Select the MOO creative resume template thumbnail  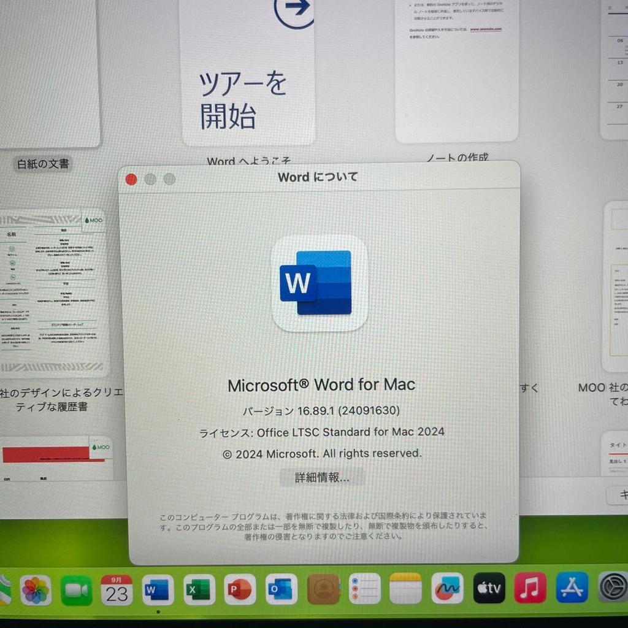click(54, 292)
